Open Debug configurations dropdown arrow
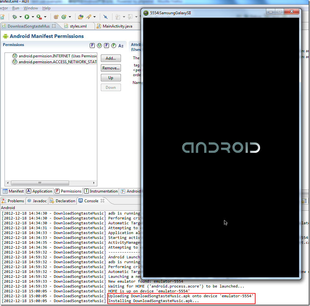This screenshot has width=310, height=306. (x=20, y=17)
